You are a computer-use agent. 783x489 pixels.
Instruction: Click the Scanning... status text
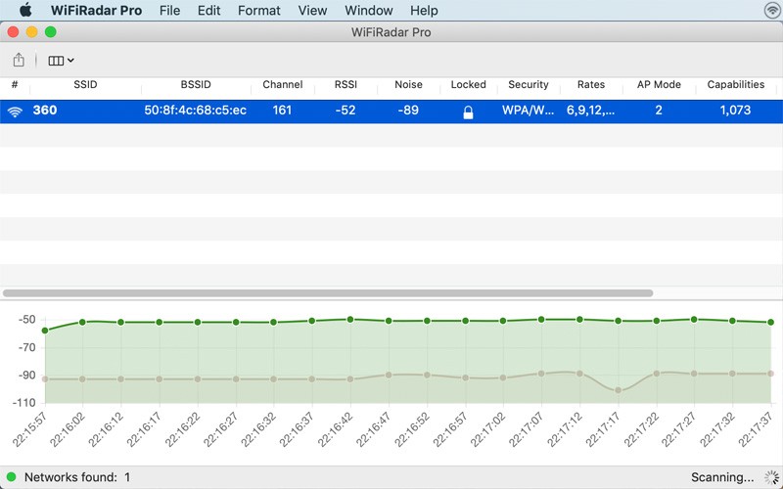click(722, 477)
